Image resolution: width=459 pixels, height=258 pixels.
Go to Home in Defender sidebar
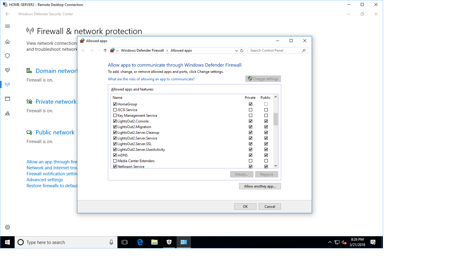pos(7,42)
